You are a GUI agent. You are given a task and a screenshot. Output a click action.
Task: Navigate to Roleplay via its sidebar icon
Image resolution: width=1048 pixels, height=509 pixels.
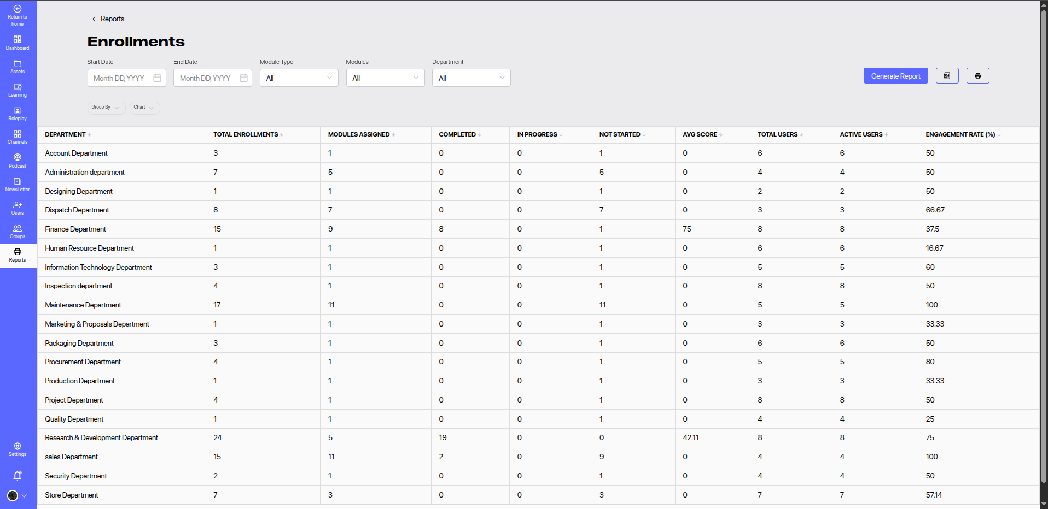click(18, 114)
